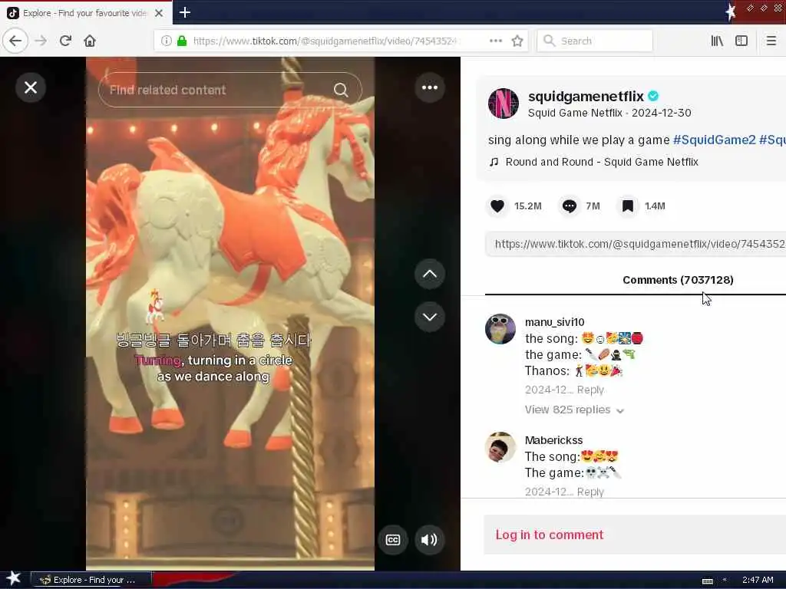The width and height of the screenshot is (786, 589).
Task: Show site information icon in address bar
Action: pos(166,41)
